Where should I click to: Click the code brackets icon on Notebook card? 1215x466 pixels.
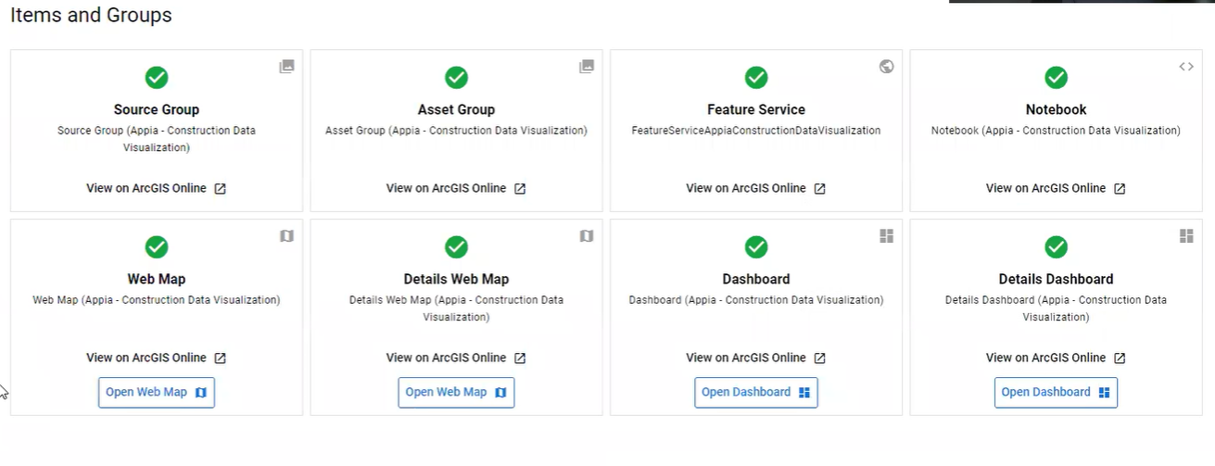pyautogui.click(x=1186, y=67)
